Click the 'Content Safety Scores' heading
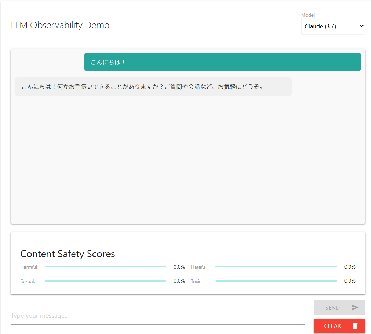 point(68,254)
